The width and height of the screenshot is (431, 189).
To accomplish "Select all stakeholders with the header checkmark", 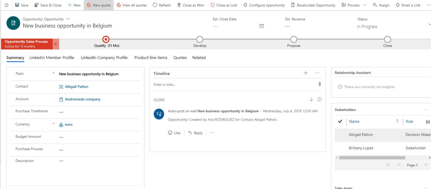I will 340,121.
